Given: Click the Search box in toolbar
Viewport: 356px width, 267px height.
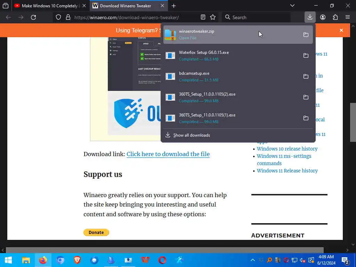Looking at the screenshot, I should [x=256, y=17].
